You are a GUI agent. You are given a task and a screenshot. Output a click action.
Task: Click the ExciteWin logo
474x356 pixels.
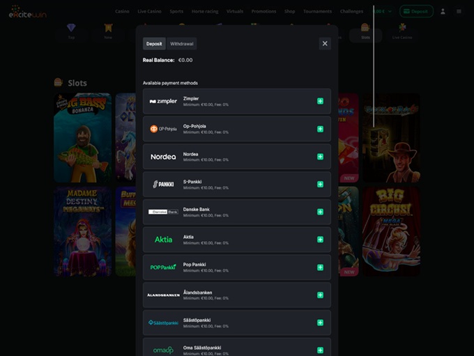[27, 12]
